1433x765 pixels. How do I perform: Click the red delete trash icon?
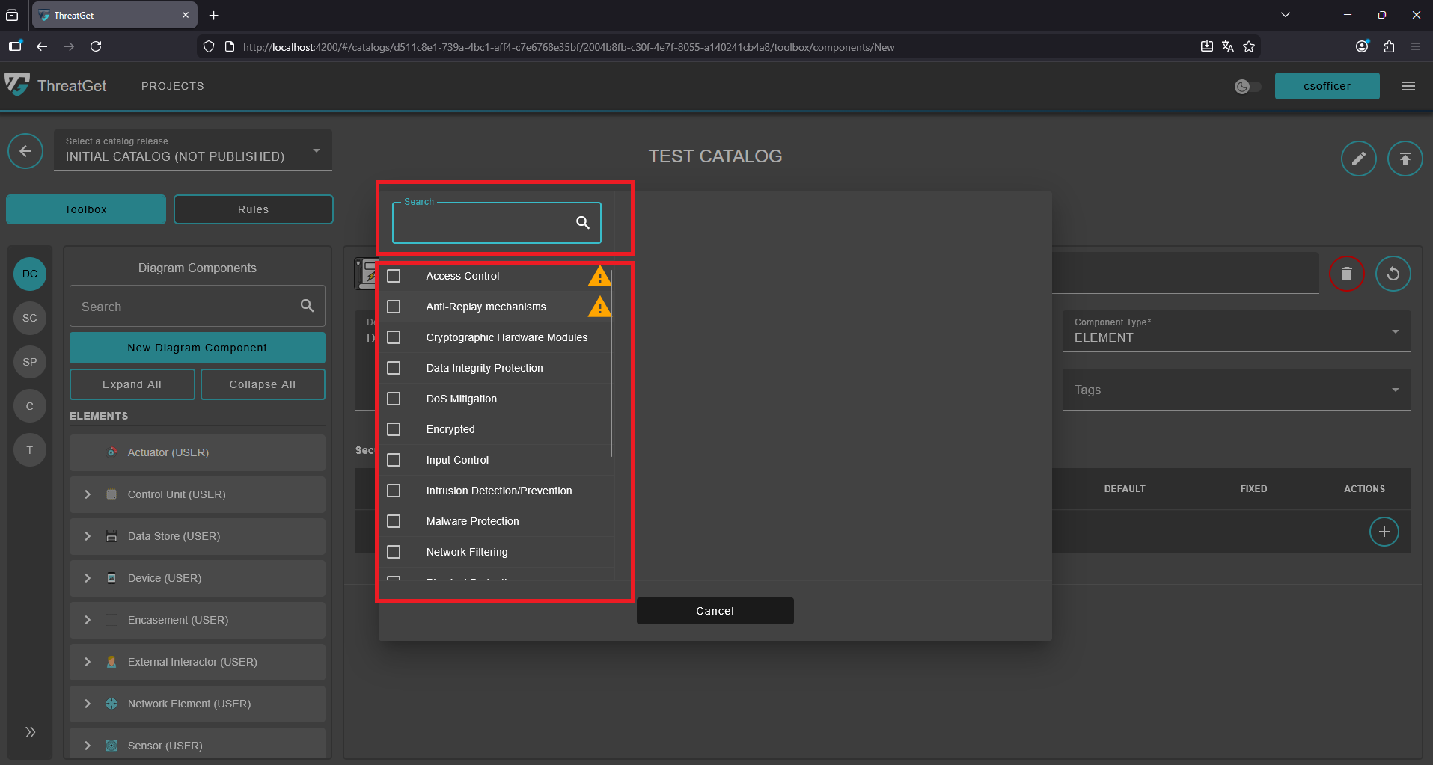point(1345,274)
